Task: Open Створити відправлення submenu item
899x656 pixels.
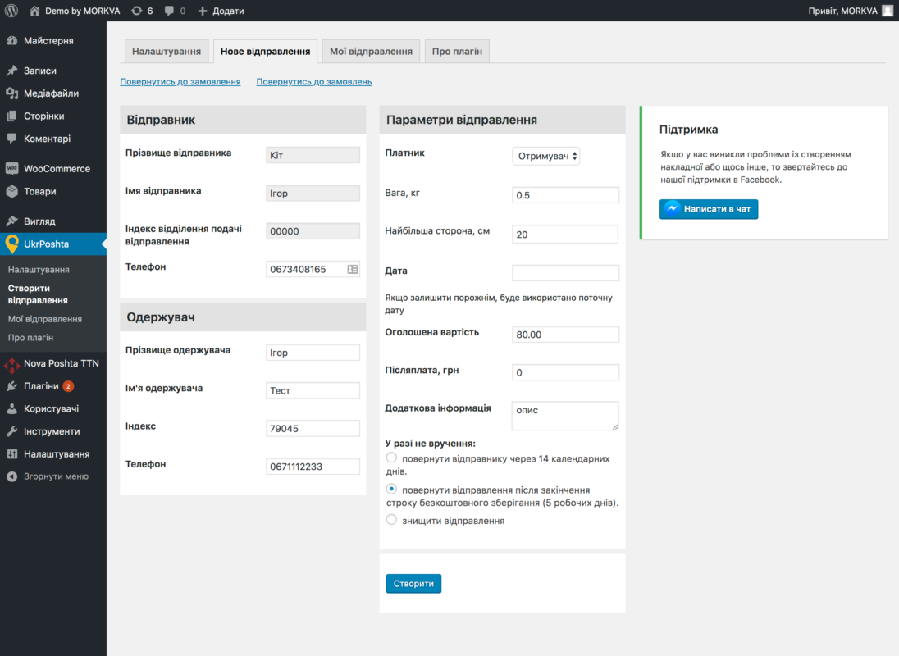Action: coord(38,294)
